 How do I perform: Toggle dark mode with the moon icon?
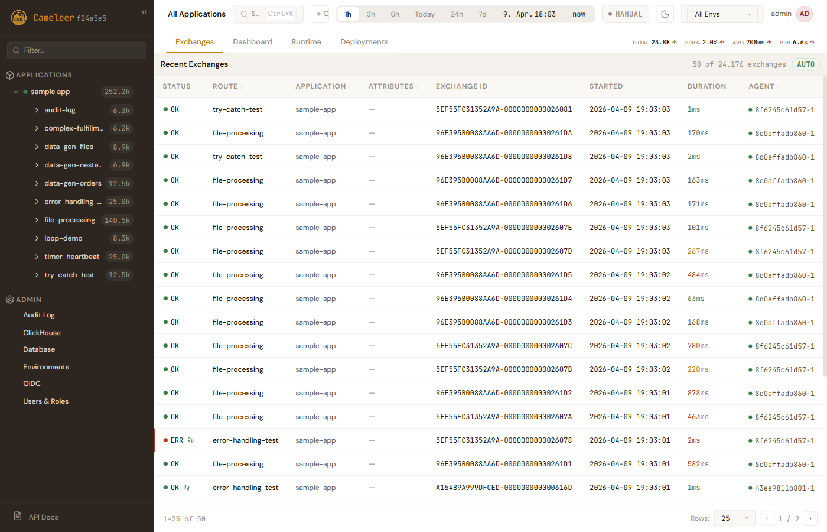[x=665, y=14]
